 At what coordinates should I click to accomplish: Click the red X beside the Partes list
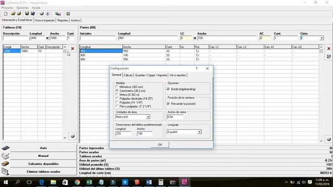pyautogui.click(x=329, y=48)
